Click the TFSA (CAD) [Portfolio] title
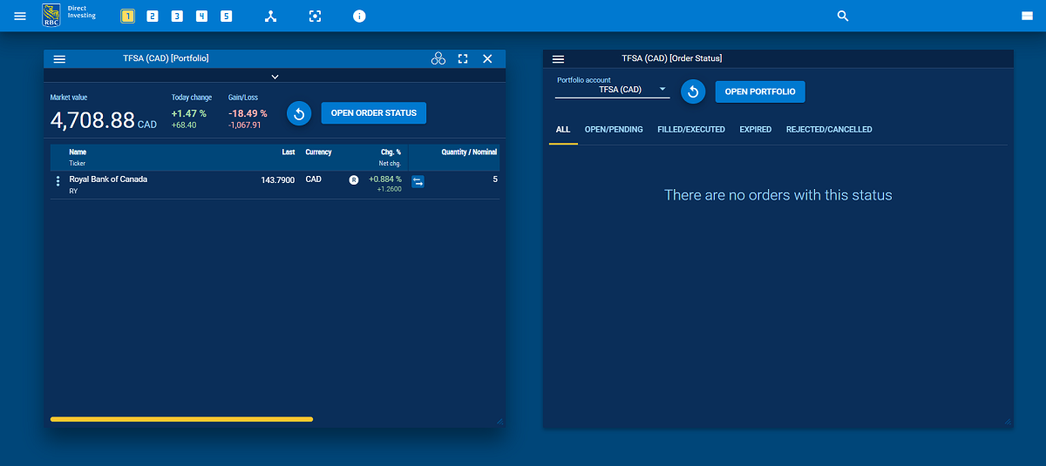The image size is (1046, 466). (166, 58)
